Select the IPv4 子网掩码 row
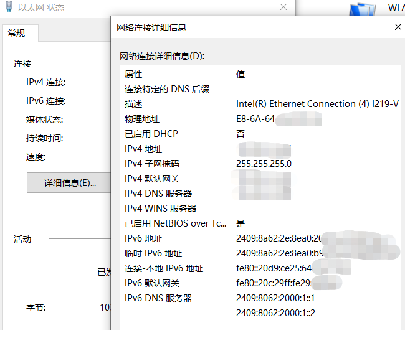This screenshot has width=405, height=338. click(151, 164)
